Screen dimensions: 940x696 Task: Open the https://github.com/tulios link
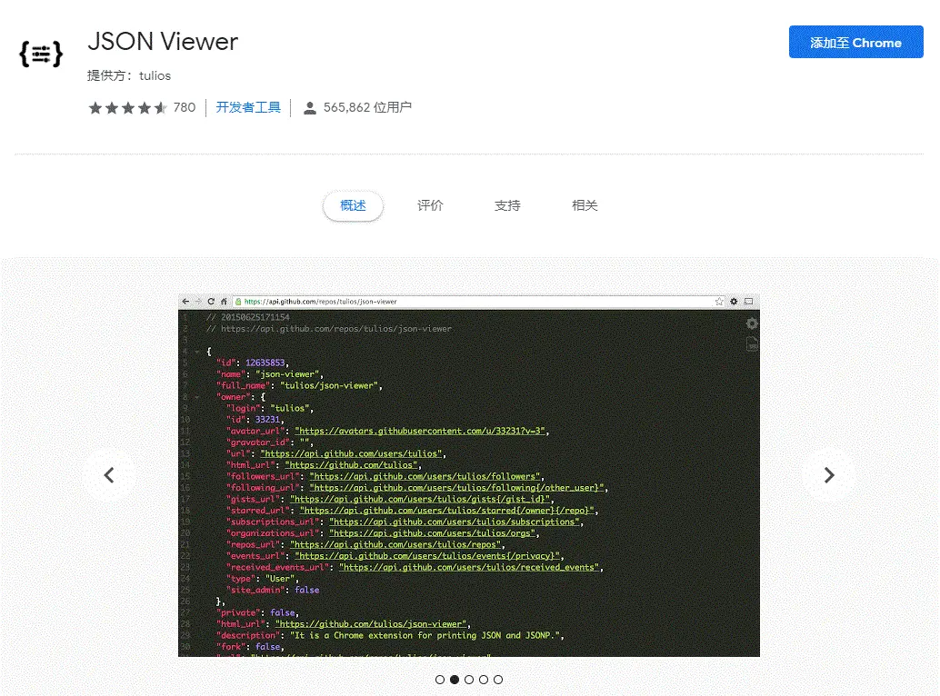coord(353,465)
